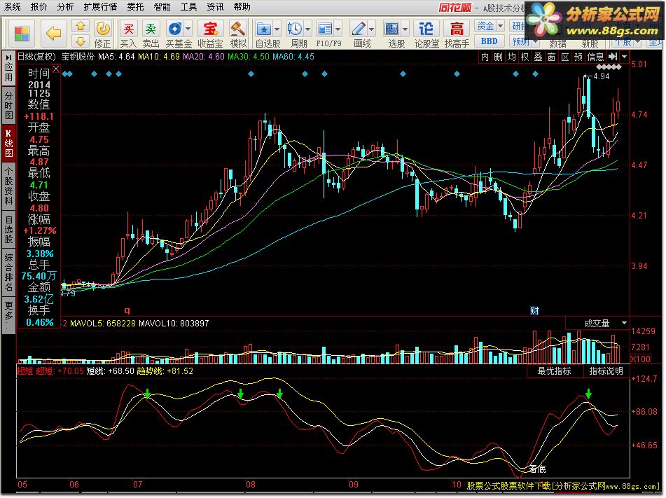
Task: Expand the 自选股 dropdown arrow
Action: click(277, 29)
